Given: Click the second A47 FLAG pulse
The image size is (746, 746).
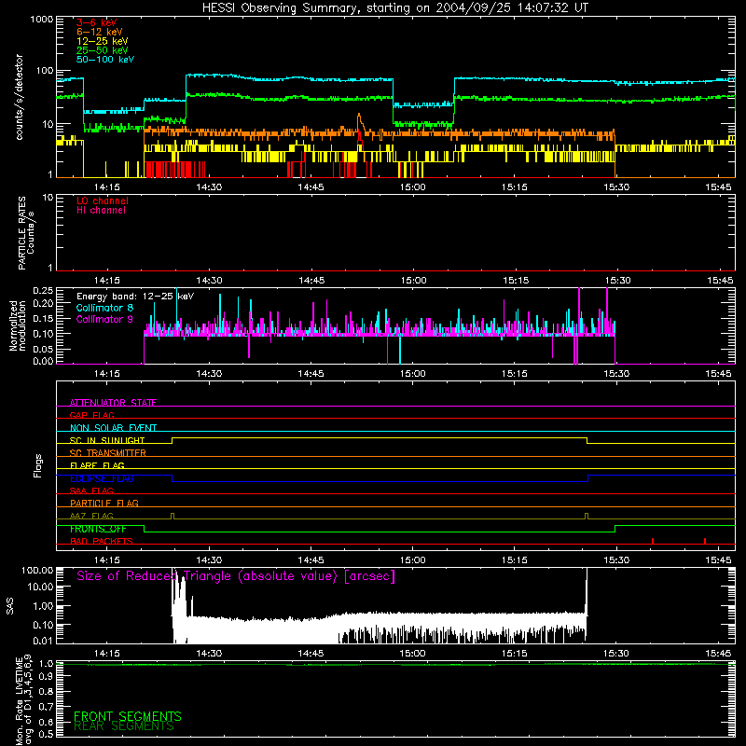Looking at the screenshot, I should coord(587,517).
